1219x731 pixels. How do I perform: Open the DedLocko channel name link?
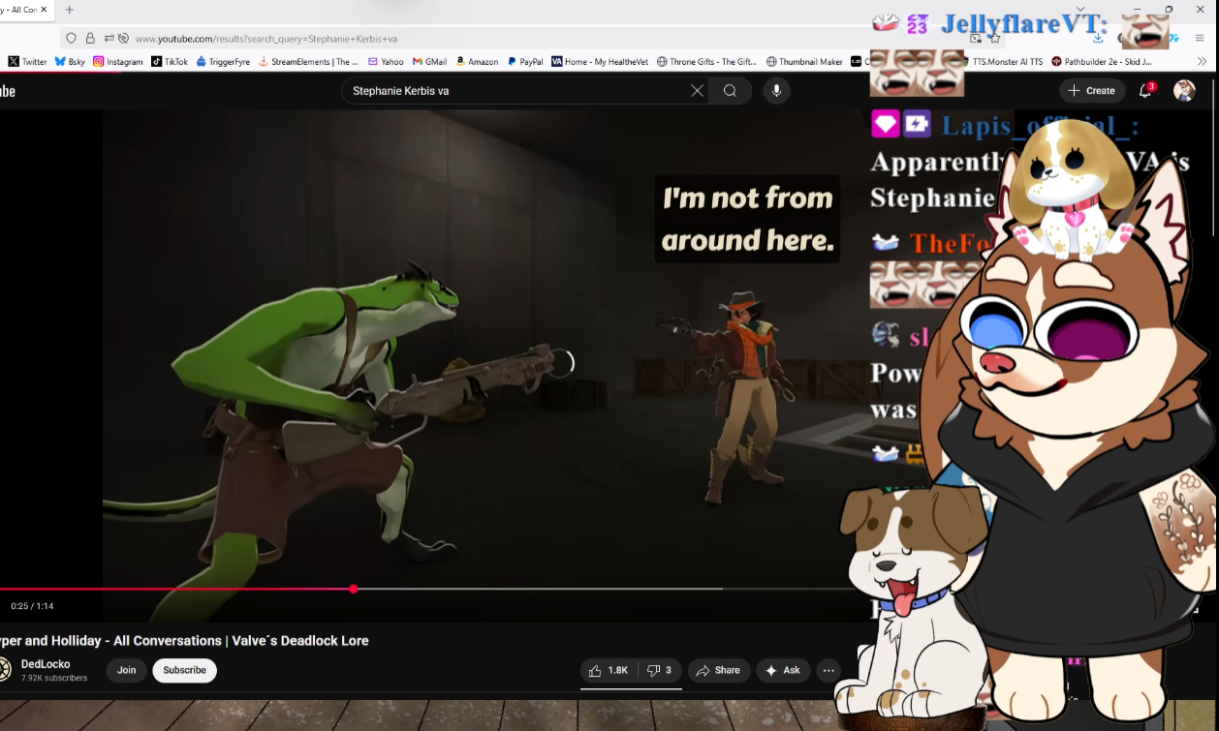tap(46, 664)
